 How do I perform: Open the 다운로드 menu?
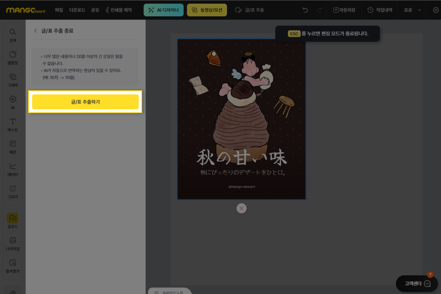[77, 10]
